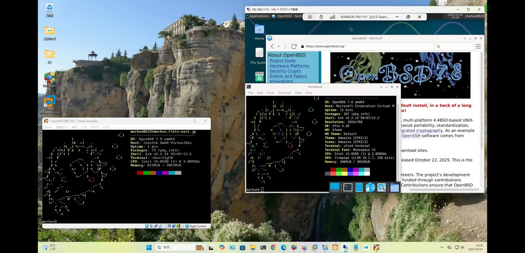Open the ヘルプ menu in VirtualBox window
The image size is (525, 253).
click(106, 127)
